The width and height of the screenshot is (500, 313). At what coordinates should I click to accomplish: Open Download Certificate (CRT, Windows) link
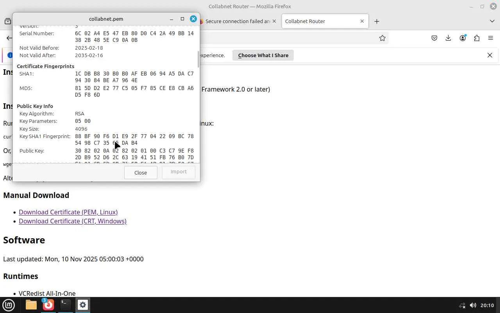click(73, 221)
